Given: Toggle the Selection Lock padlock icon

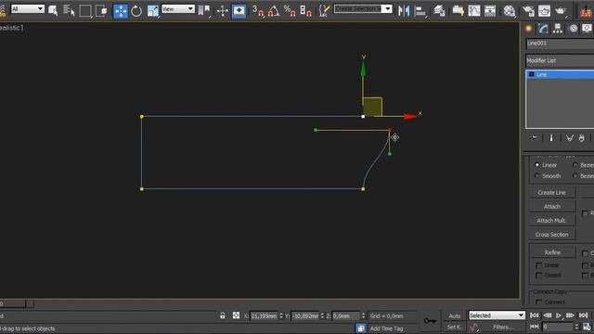Looking at the screenshot, I should 223,315.
